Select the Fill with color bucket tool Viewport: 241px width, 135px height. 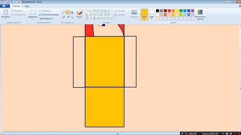pyautogui.click(x=67, y=12)
